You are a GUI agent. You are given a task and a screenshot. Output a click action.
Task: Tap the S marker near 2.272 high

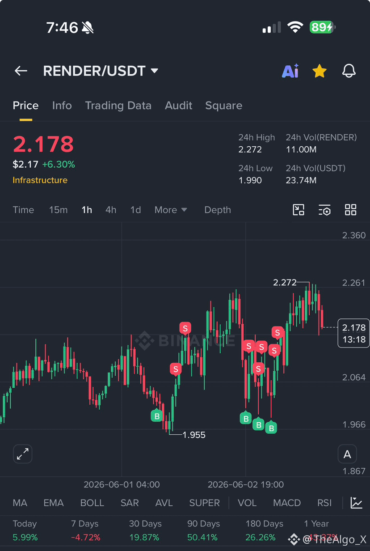pos(278,333)
